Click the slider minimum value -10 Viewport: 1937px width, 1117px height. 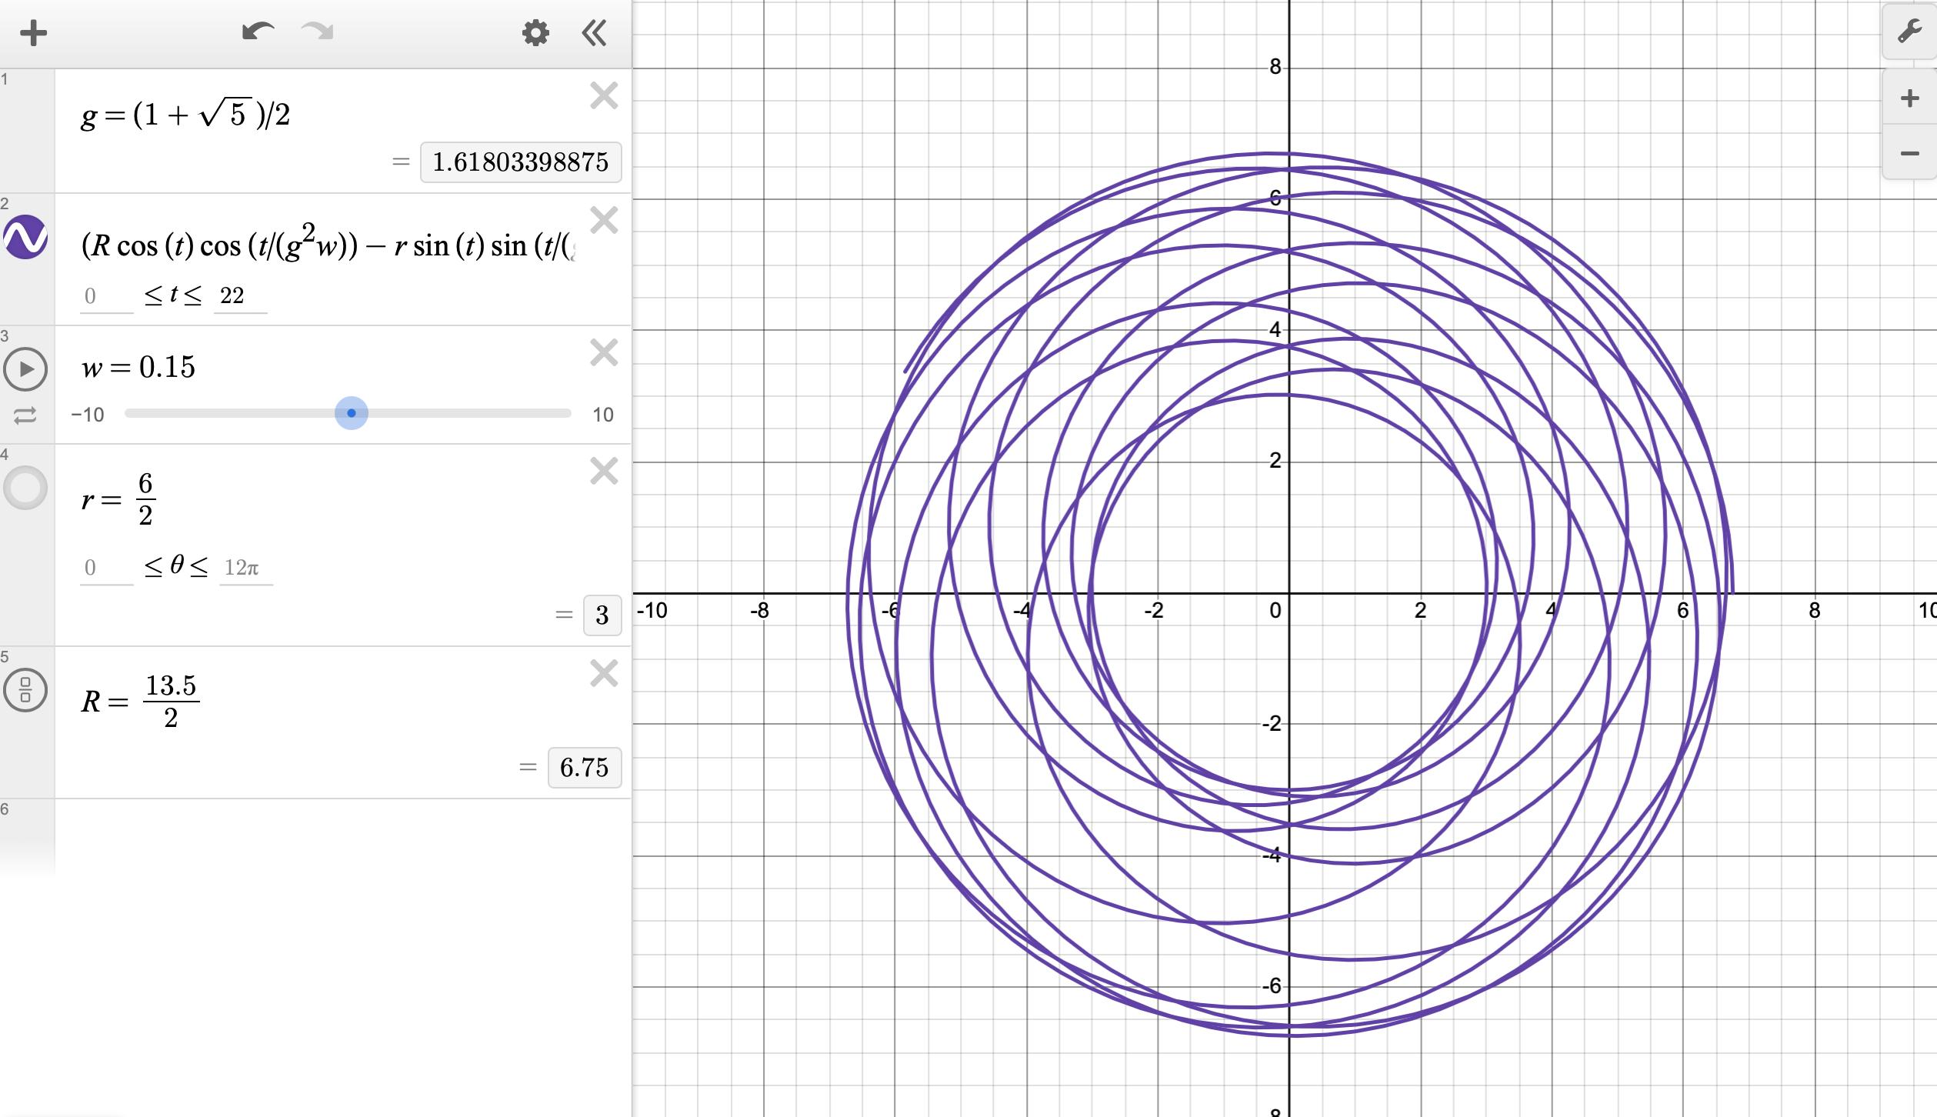88,415
